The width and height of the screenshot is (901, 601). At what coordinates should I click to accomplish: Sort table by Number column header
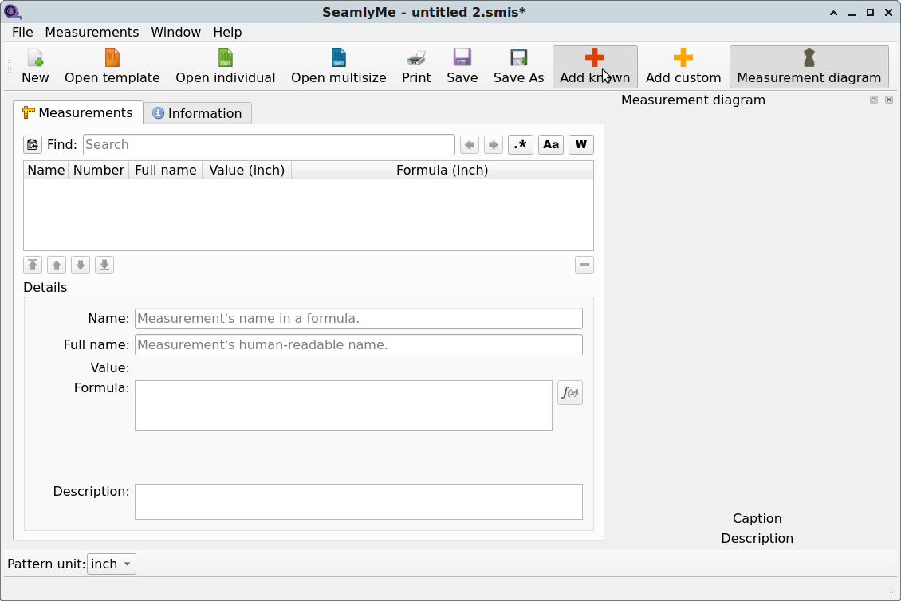pos(98,170)
